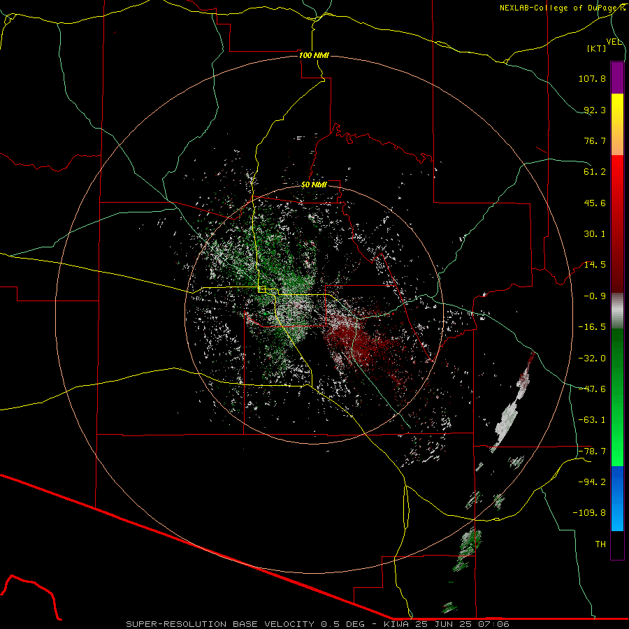This screenshot has width=629, height=629.
Task: Click the elongated gray echo band southeast
Action: tap(507, 418)
